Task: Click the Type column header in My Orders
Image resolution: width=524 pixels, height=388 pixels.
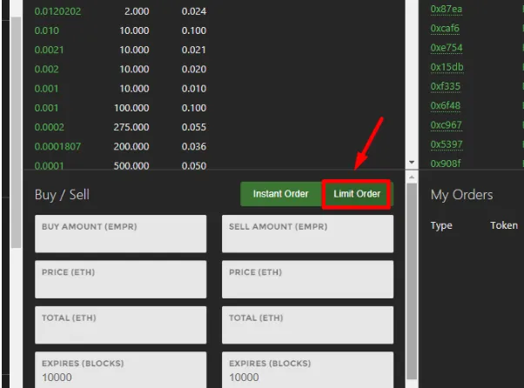Action: [441, 225]
